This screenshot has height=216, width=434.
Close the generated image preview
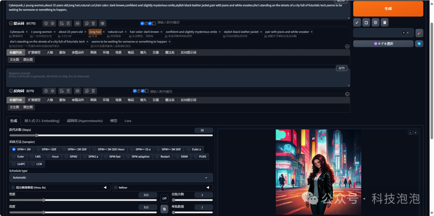415,132
